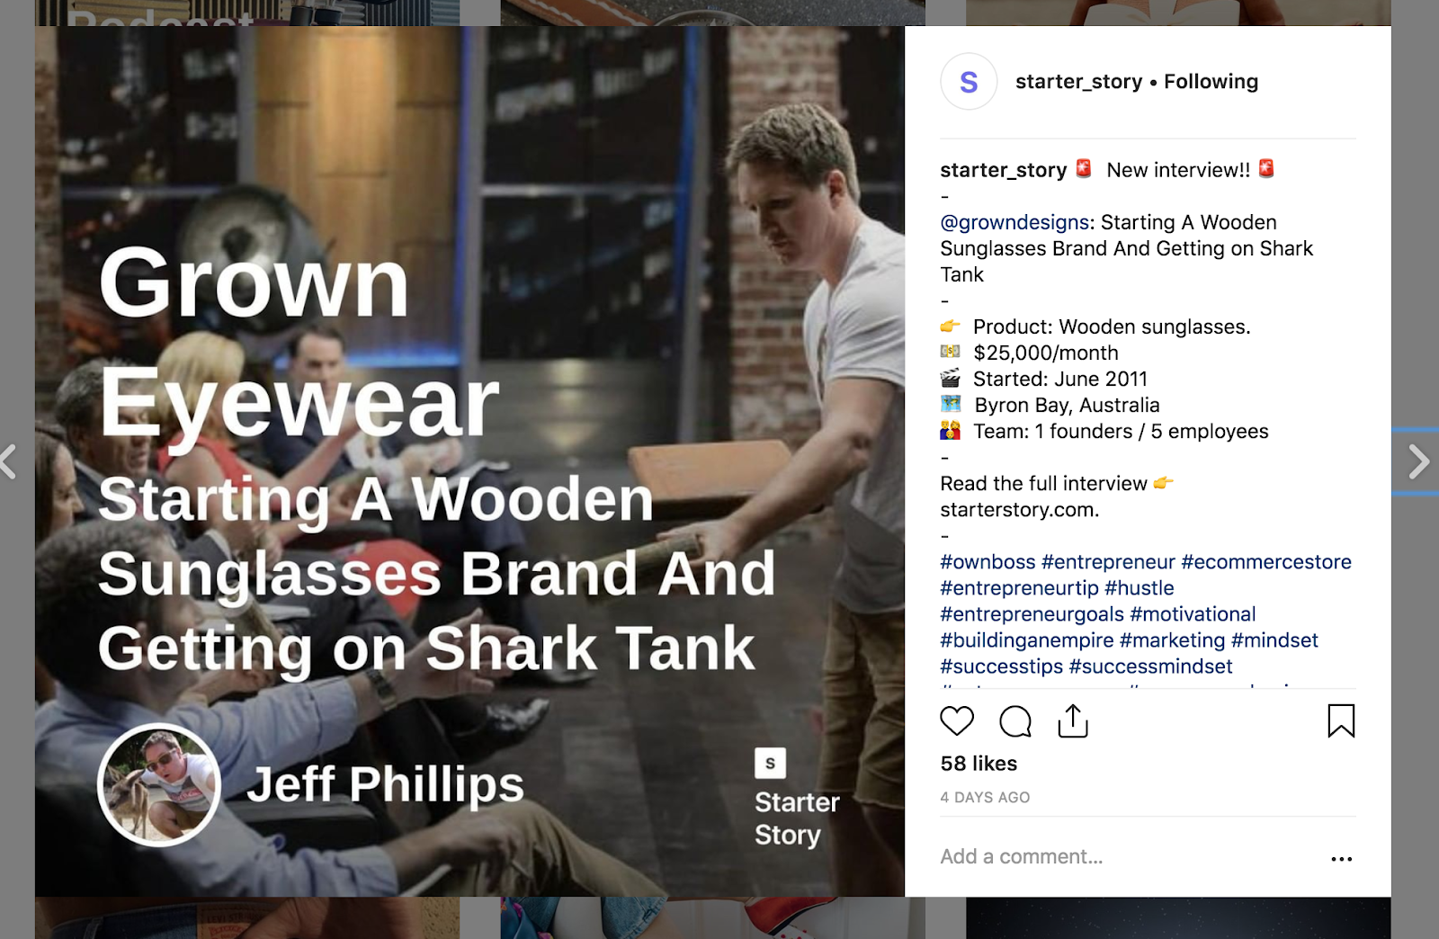View the 58 likes list
Viewport: 1439px width, 939px height.
pyautogui.click(x=979, y=764)
